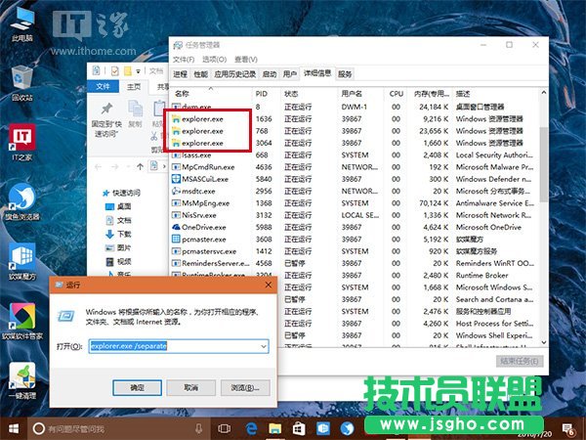Sort the list by PID column
586x440 pixels.
coord(266,94)
